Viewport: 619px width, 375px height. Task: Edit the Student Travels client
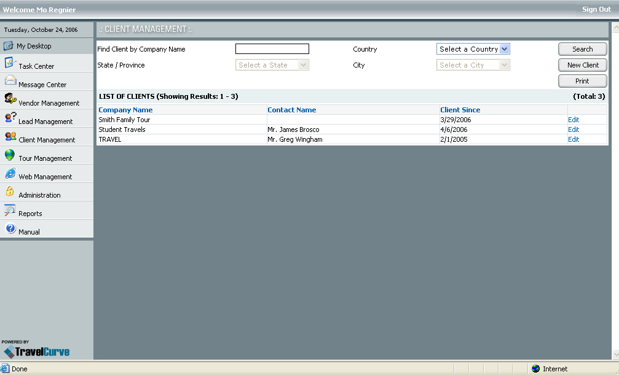coord(574,130)
